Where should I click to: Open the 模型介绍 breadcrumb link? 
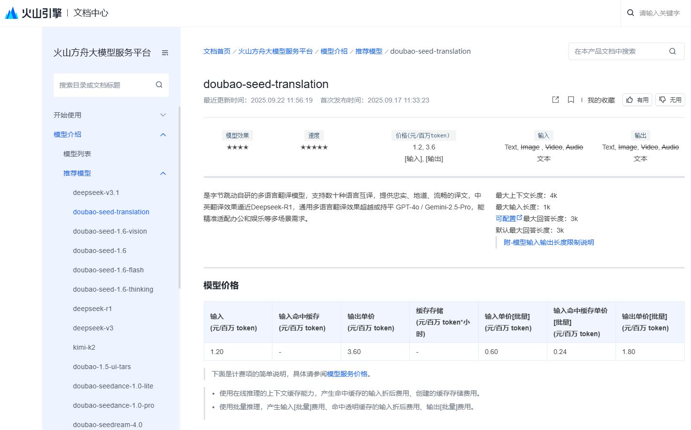coord(334,51)
